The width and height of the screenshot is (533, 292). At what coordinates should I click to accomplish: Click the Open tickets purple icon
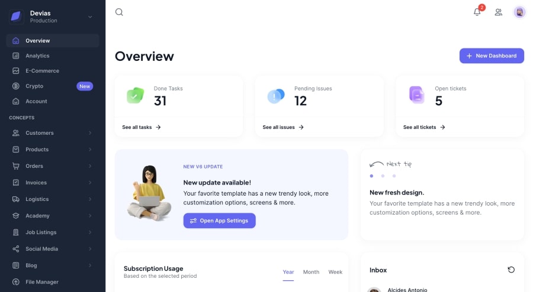pyautogui.click(x=417, y=95)
